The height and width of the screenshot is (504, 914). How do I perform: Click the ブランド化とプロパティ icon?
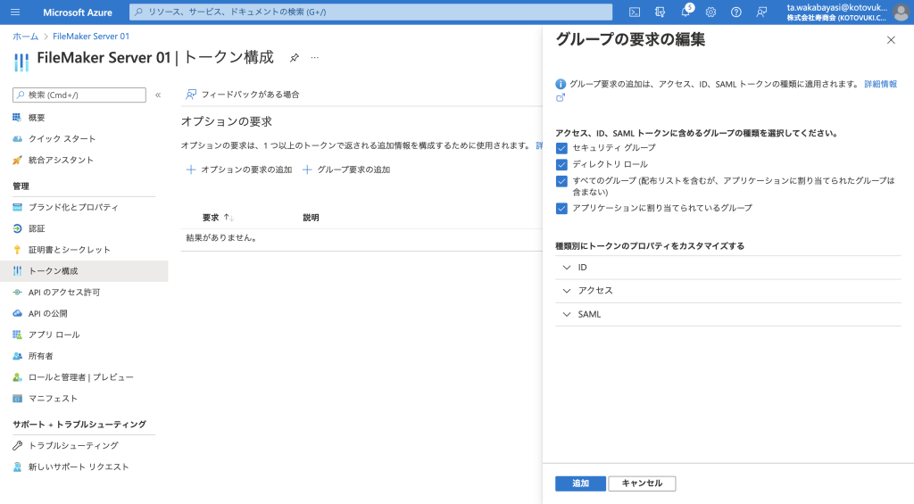click(17, 207)
